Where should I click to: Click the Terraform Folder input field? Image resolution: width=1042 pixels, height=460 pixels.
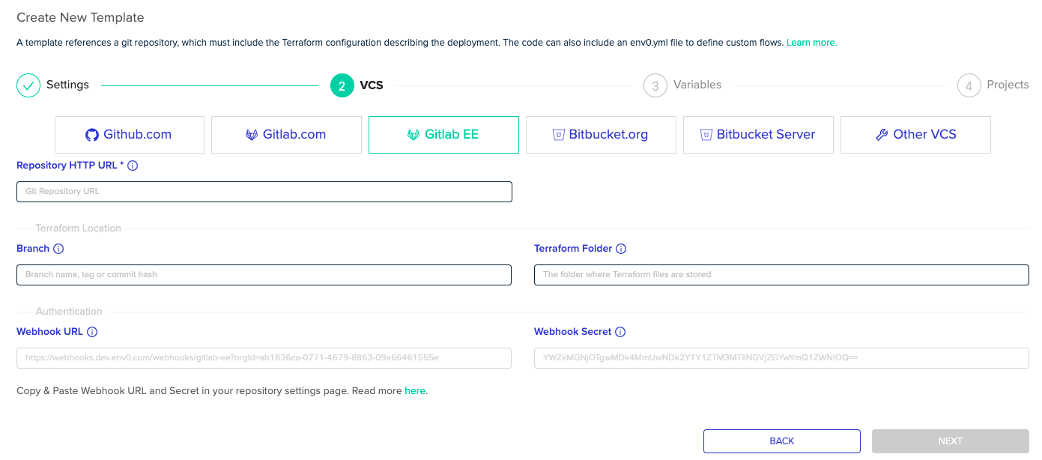pos(781,275)
